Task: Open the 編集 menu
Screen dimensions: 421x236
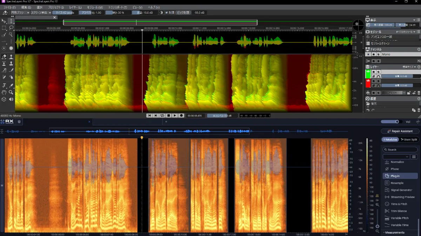Action: point(26,7)
